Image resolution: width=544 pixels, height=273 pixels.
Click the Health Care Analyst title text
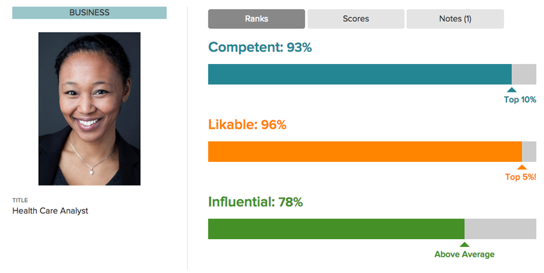point(50,211)
